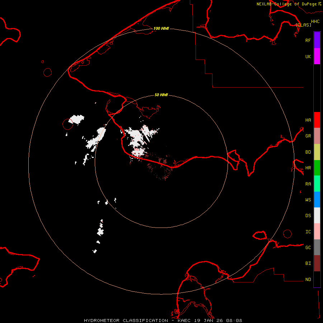The height and width of the screenshot is (323, 323).
Task: Click the blue WS legend color block
Action: click(x=317, y=200)
